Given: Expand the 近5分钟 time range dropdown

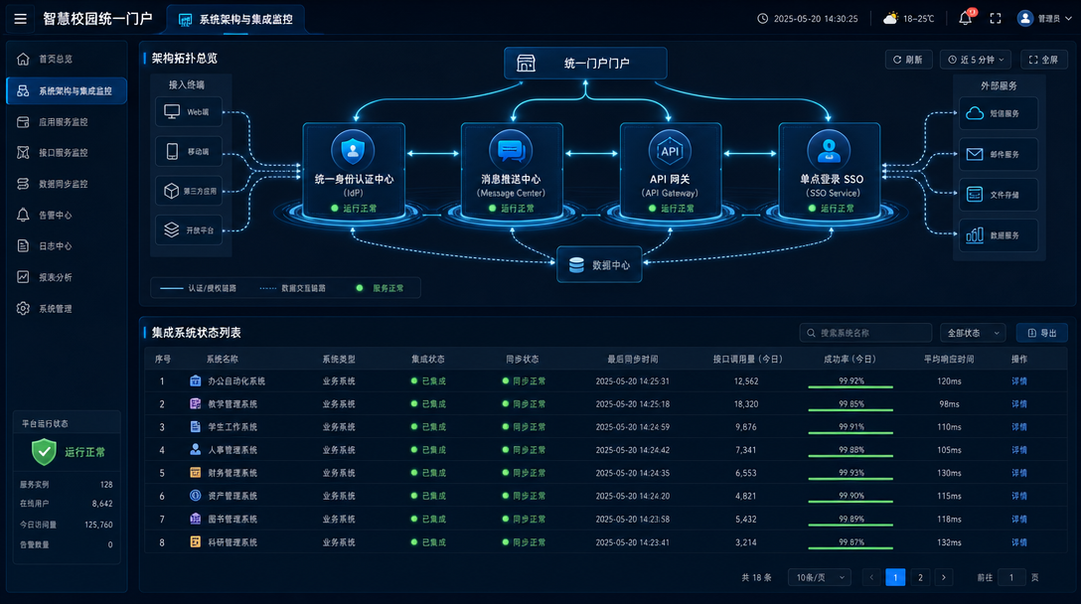Looking at the screenshot, I should [x=976, y=60].
